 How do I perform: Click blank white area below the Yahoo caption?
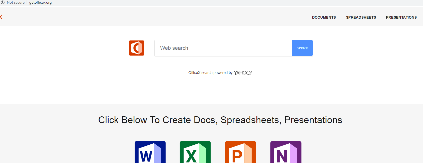[x=220, y=90]
